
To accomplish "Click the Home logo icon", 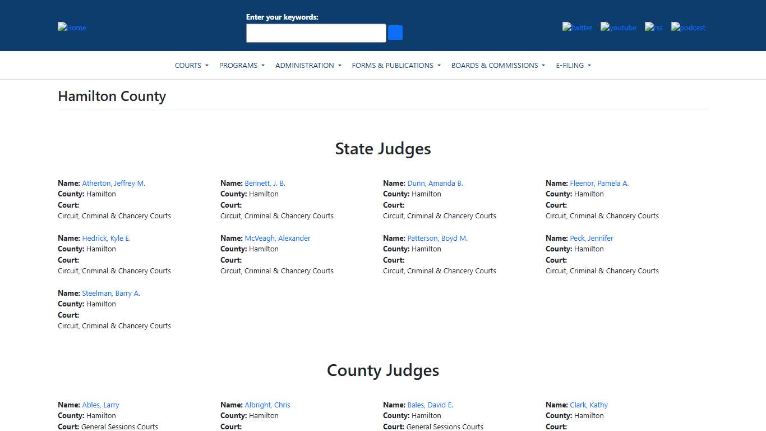I will click(71, 27).
